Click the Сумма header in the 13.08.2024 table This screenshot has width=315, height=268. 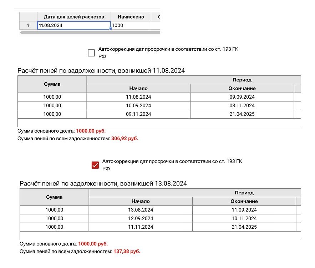point(54,197)
